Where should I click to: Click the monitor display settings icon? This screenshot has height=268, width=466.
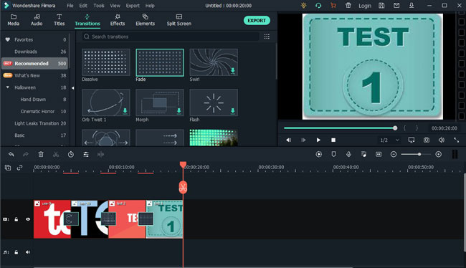pyautogui.click(x=412, y=140)
